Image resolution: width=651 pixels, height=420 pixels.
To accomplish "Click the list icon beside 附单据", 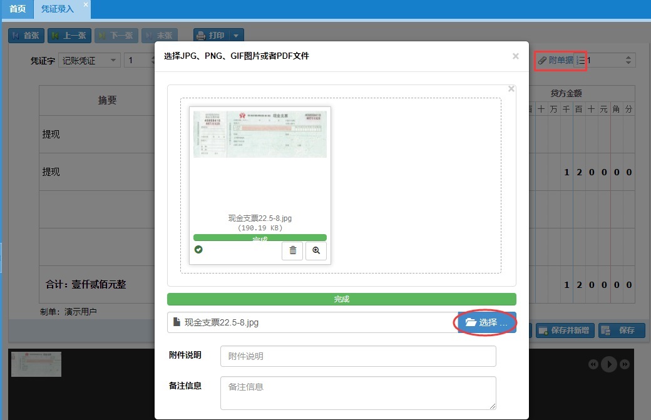I will 581,60.
